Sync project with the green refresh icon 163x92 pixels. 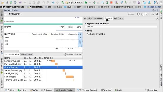[x=11, y=2]
